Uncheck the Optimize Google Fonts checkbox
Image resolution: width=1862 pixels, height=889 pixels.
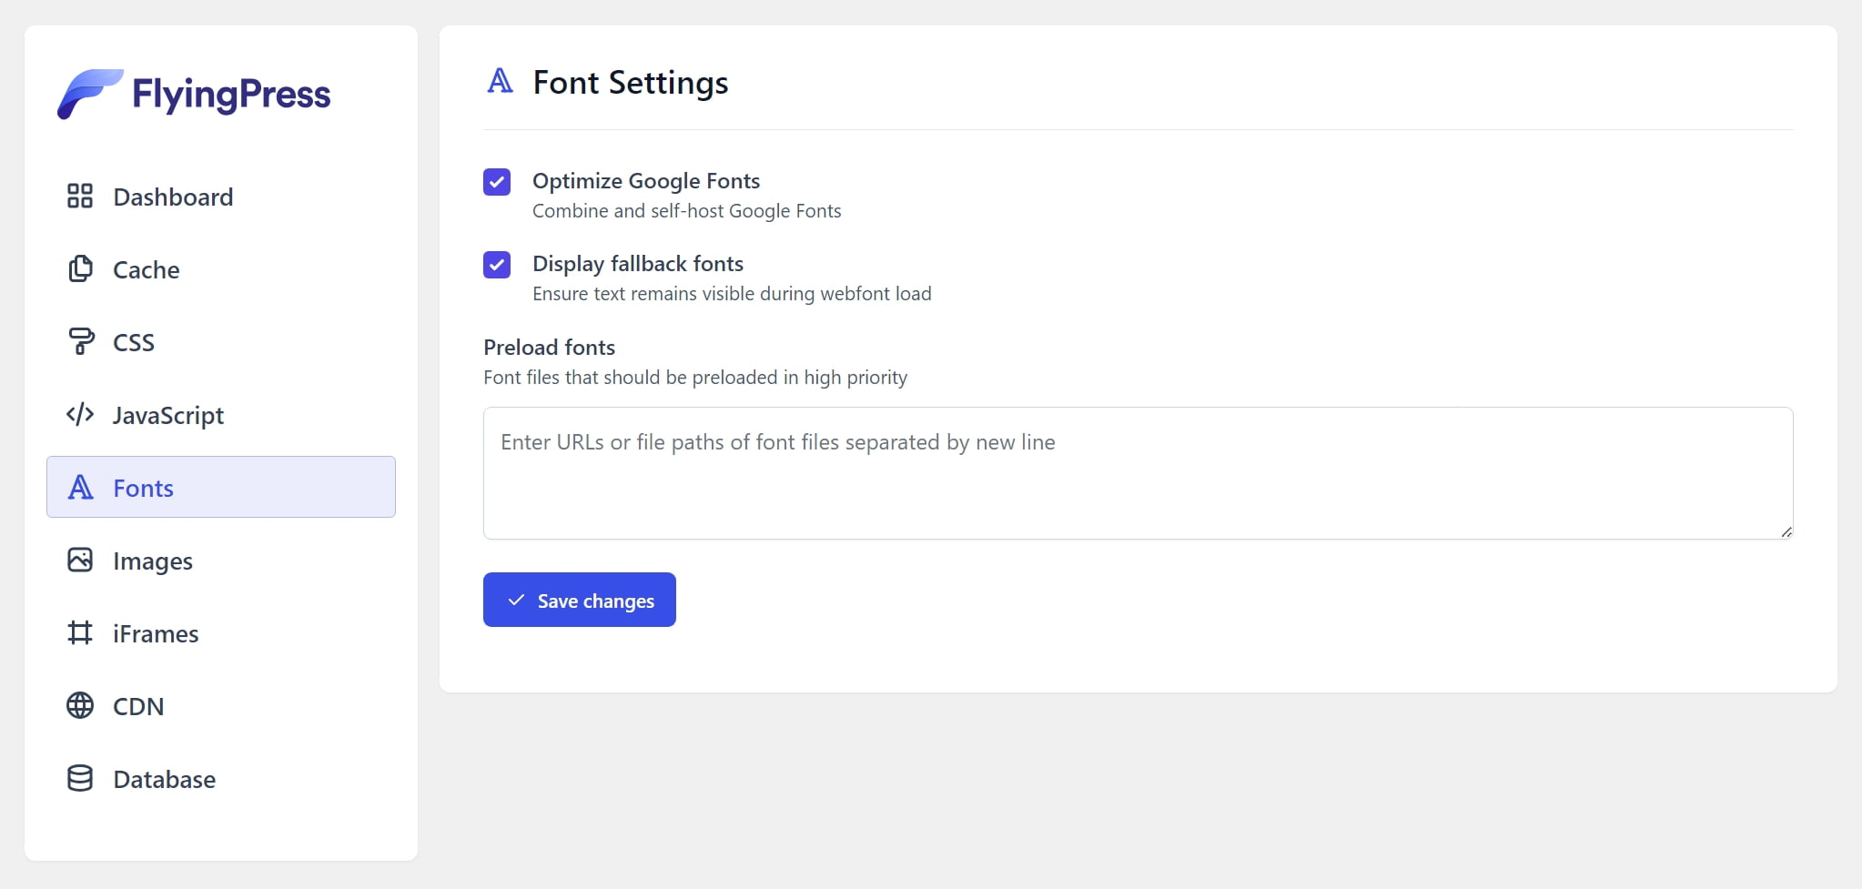tap(497, 182)
